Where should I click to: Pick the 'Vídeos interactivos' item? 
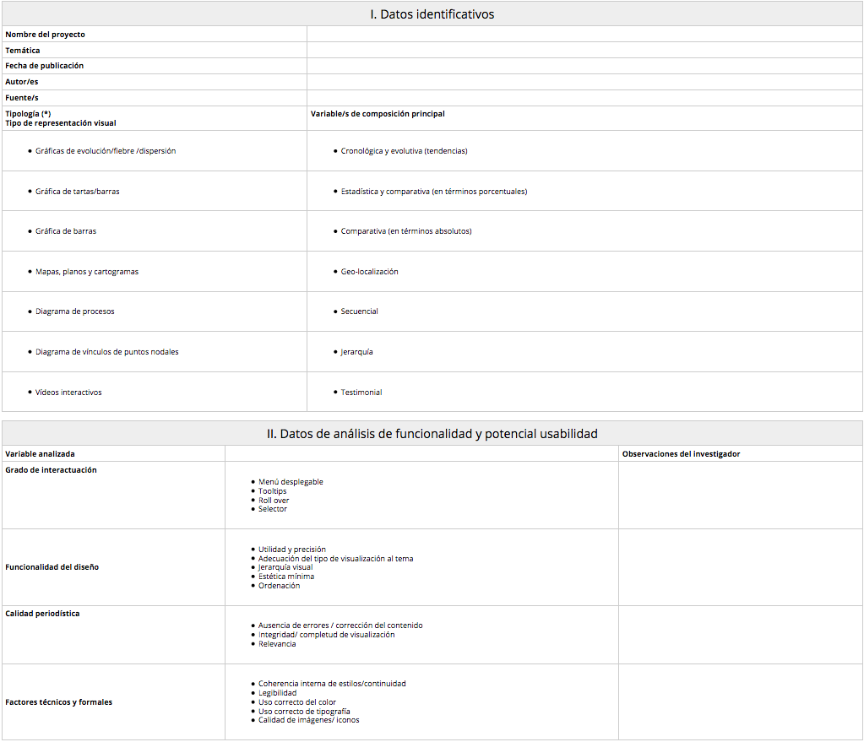68,393
